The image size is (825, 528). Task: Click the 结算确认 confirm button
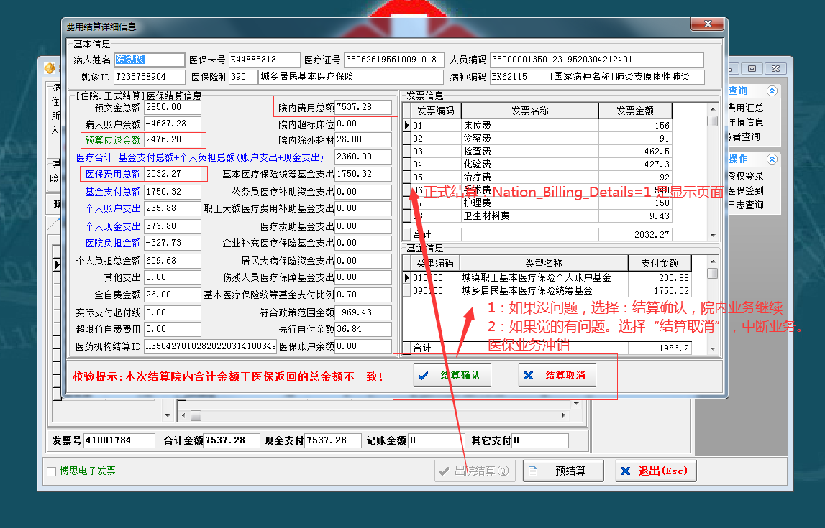pos(452,375)
